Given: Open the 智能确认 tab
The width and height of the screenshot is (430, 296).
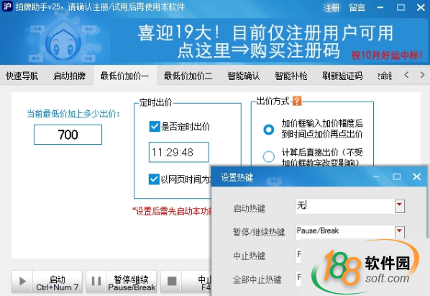Looking at the screenshot, I should 244,76.
